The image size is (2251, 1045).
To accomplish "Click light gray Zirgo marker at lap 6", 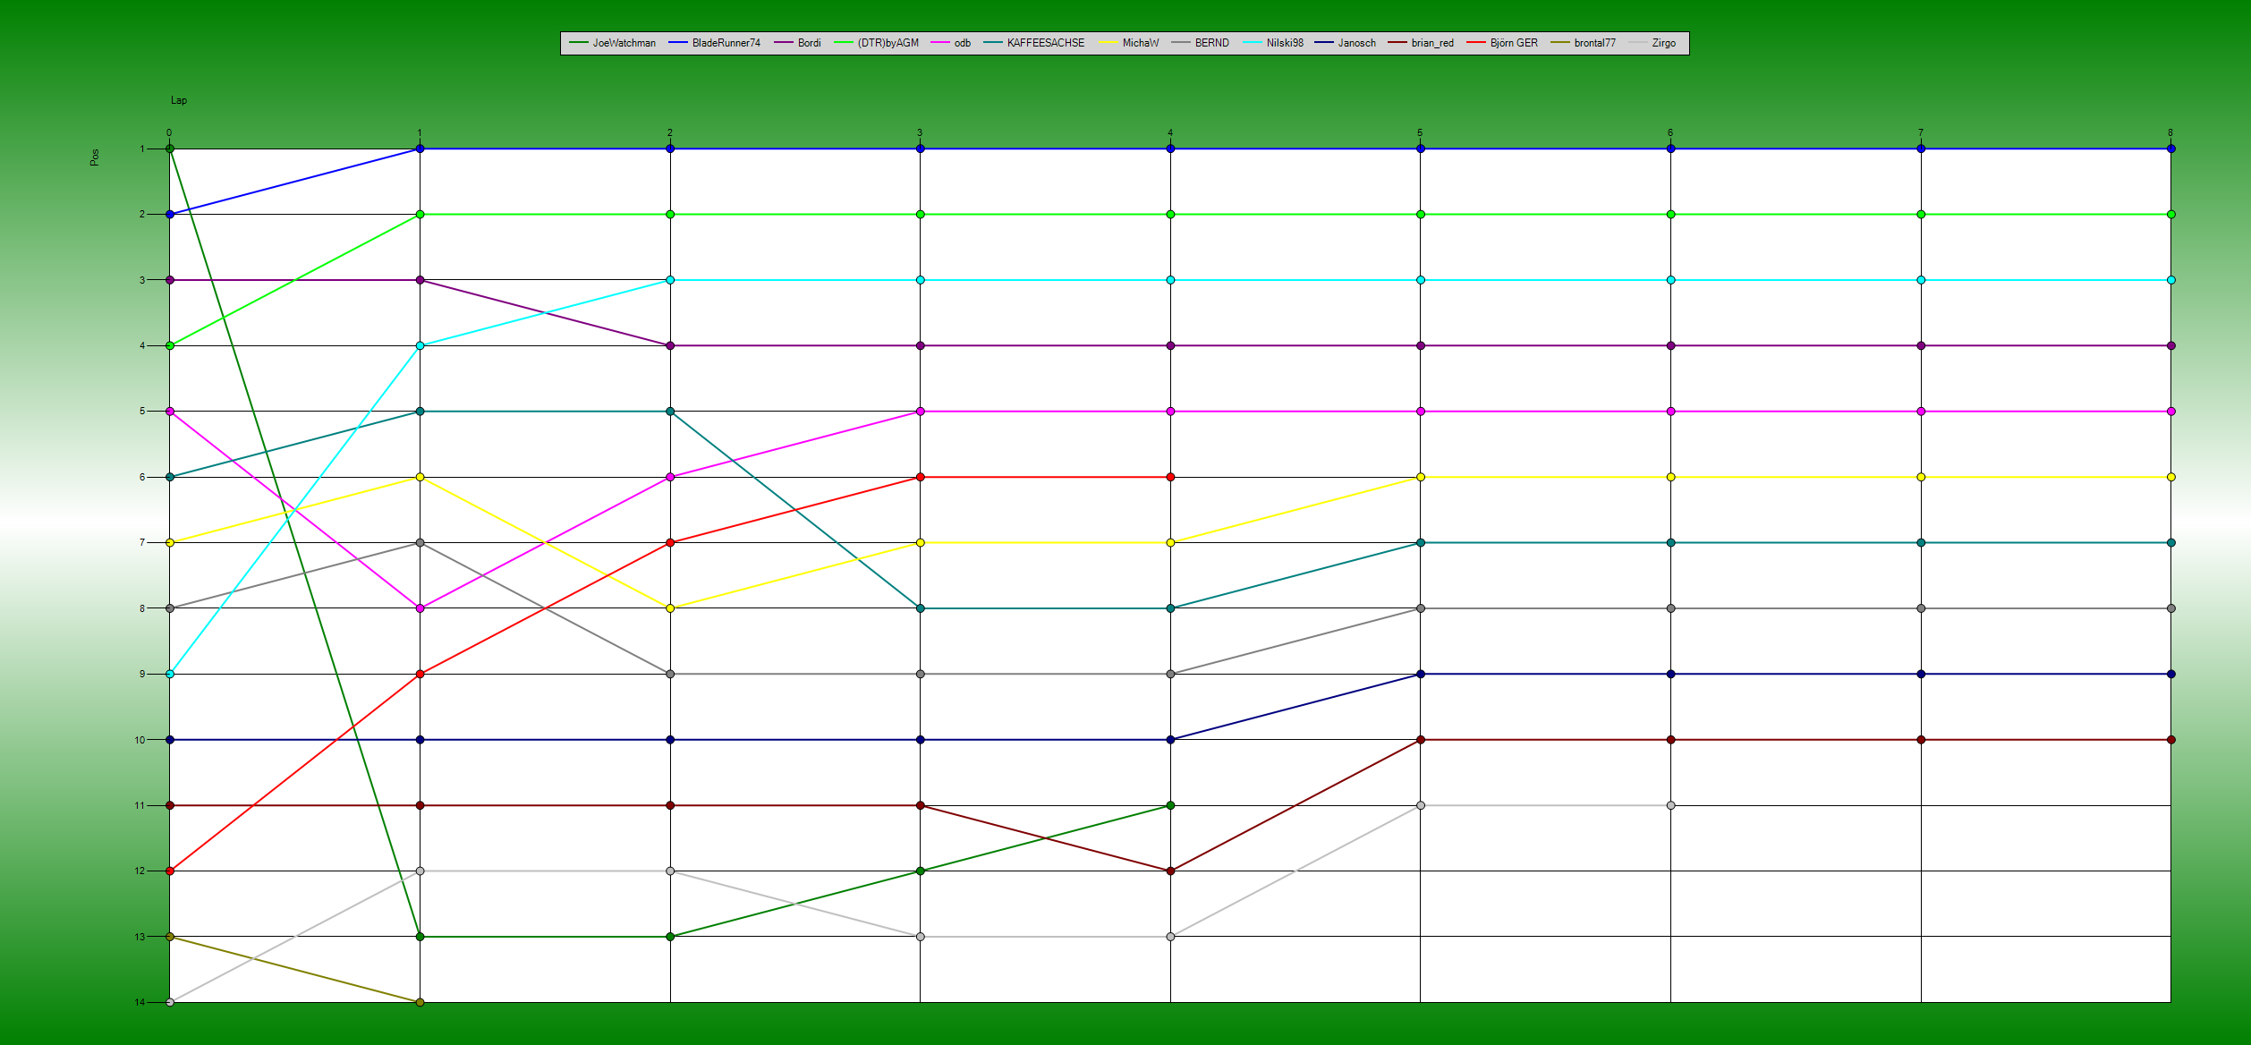I will (x=1670, y=805).
